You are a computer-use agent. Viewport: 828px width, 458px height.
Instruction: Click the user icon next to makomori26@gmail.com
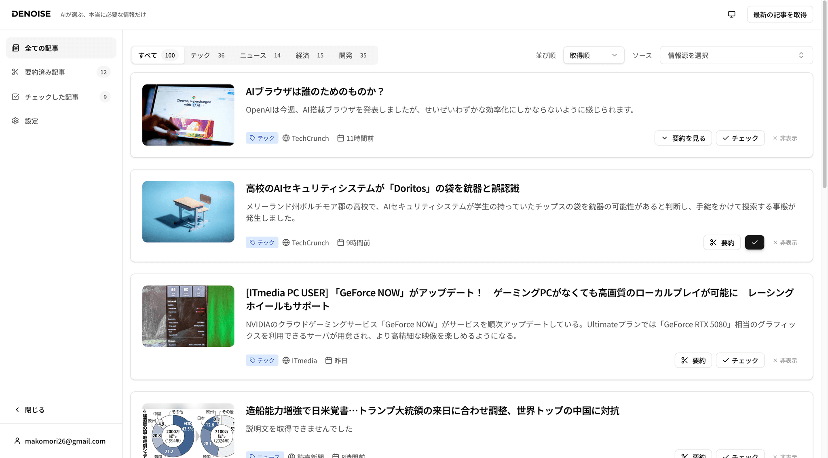[x=17, y=441]
